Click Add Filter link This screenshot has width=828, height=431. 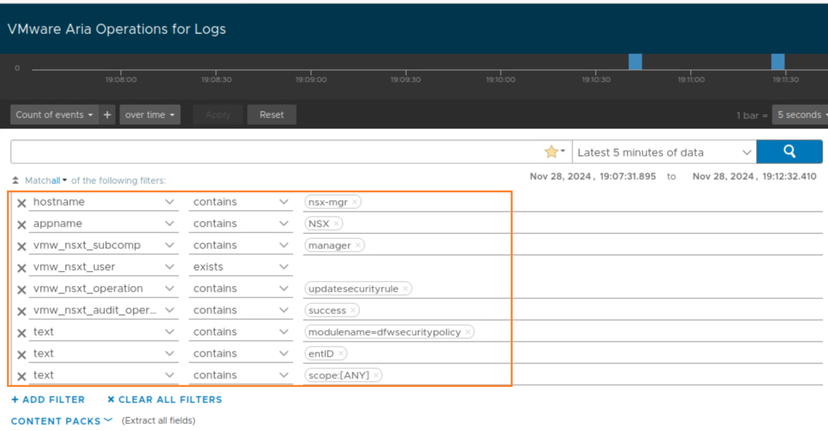[48, 399]
